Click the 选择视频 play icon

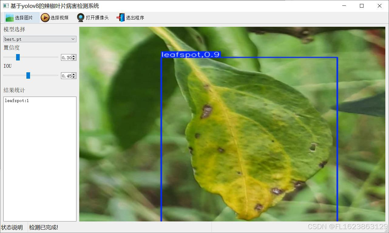[x=45, y=18]
